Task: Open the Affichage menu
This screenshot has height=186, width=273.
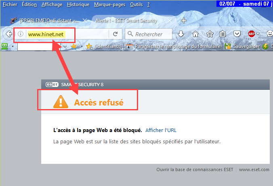Action: pyautogui.click(x=52, y=4)
